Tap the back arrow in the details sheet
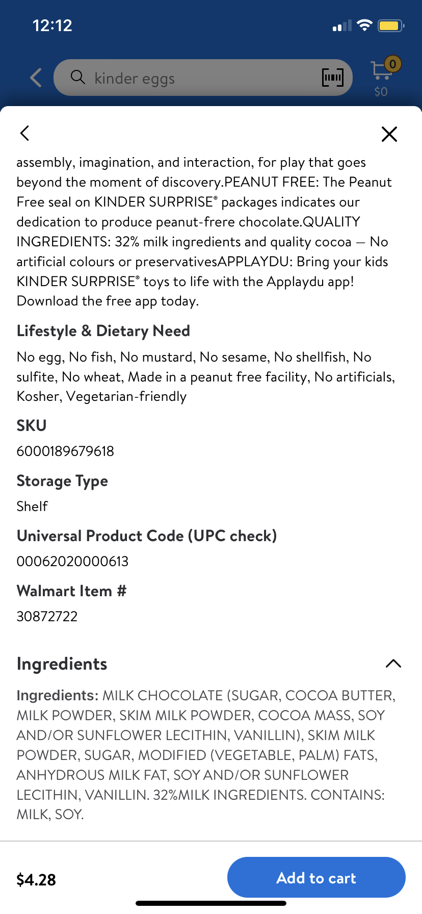This screenshot has height=914, width=422. 24,133
